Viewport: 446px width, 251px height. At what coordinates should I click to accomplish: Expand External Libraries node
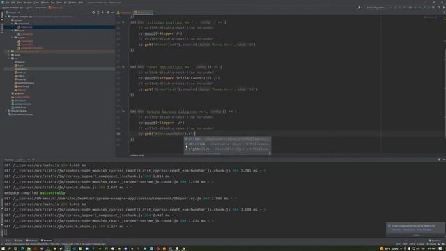(x=6, y=111)
